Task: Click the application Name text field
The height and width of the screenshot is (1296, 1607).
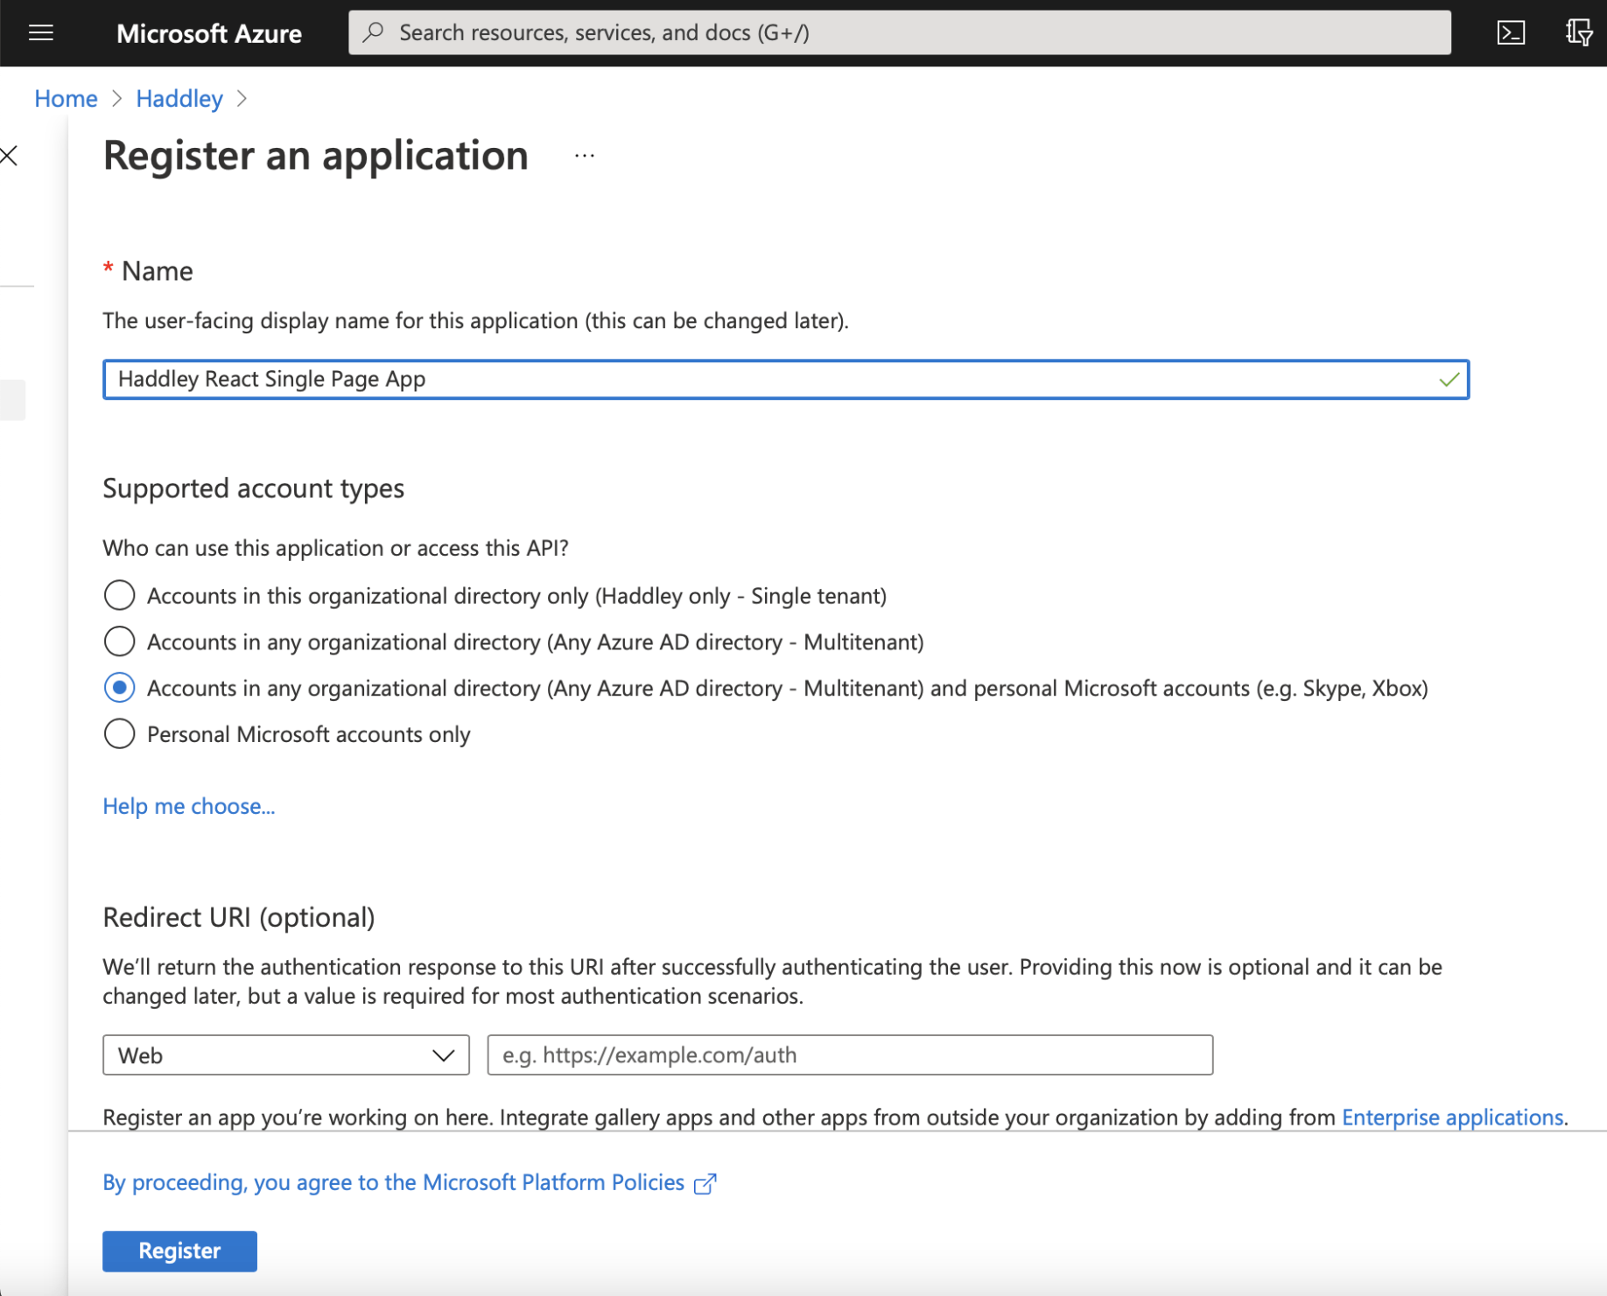Action: (770, 380)
